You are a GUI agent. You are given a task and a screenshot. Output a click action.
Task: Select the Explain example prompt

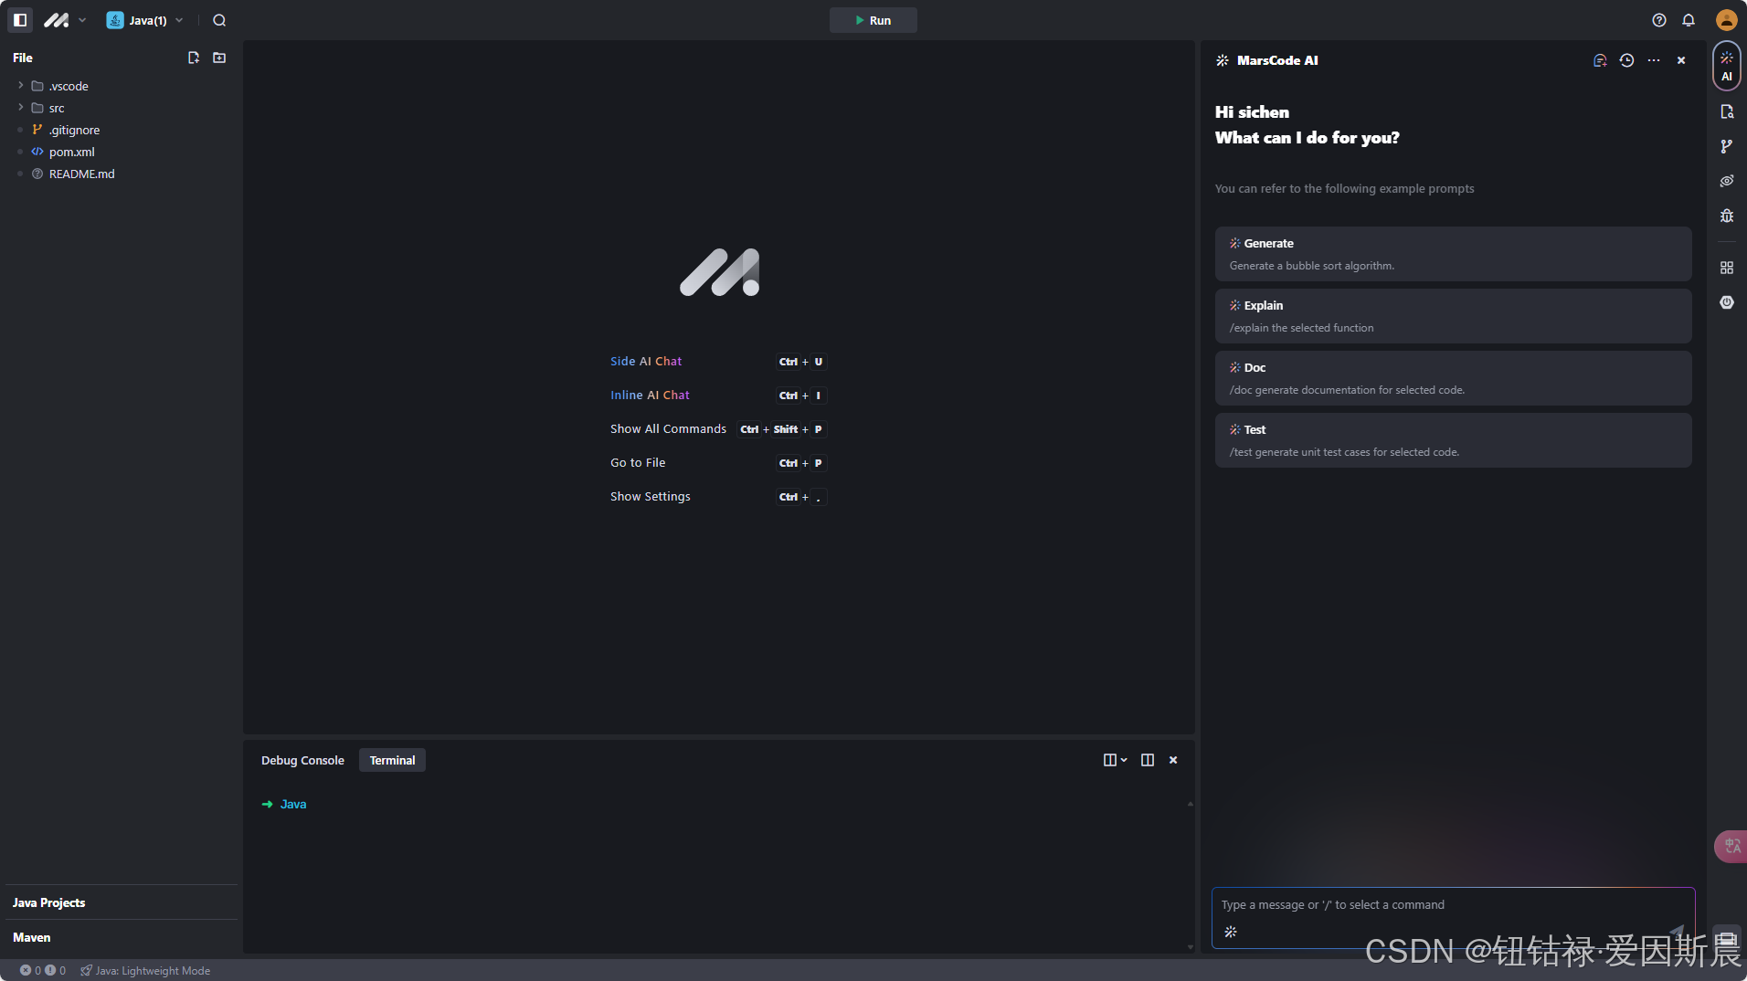1453,316
